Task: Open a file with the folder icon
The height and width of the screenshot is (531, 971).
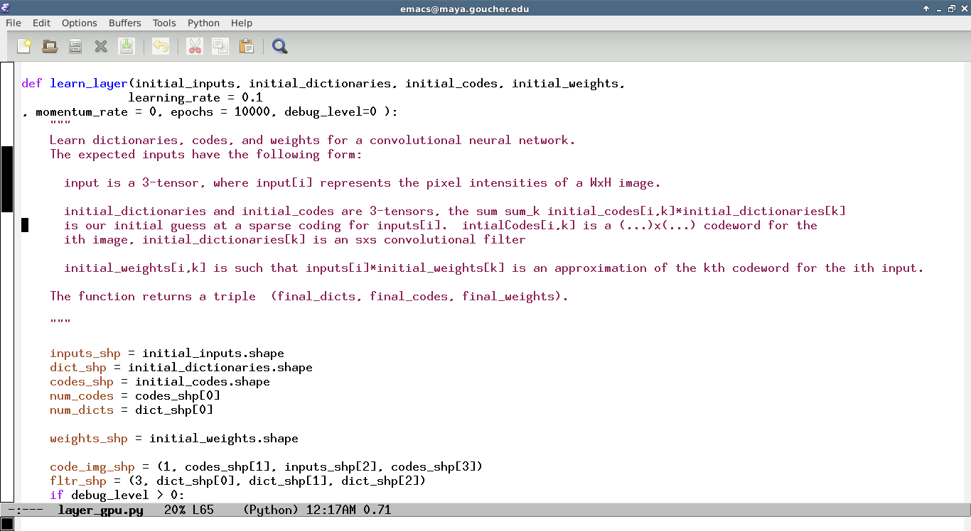Action: (x=50, y=47)
